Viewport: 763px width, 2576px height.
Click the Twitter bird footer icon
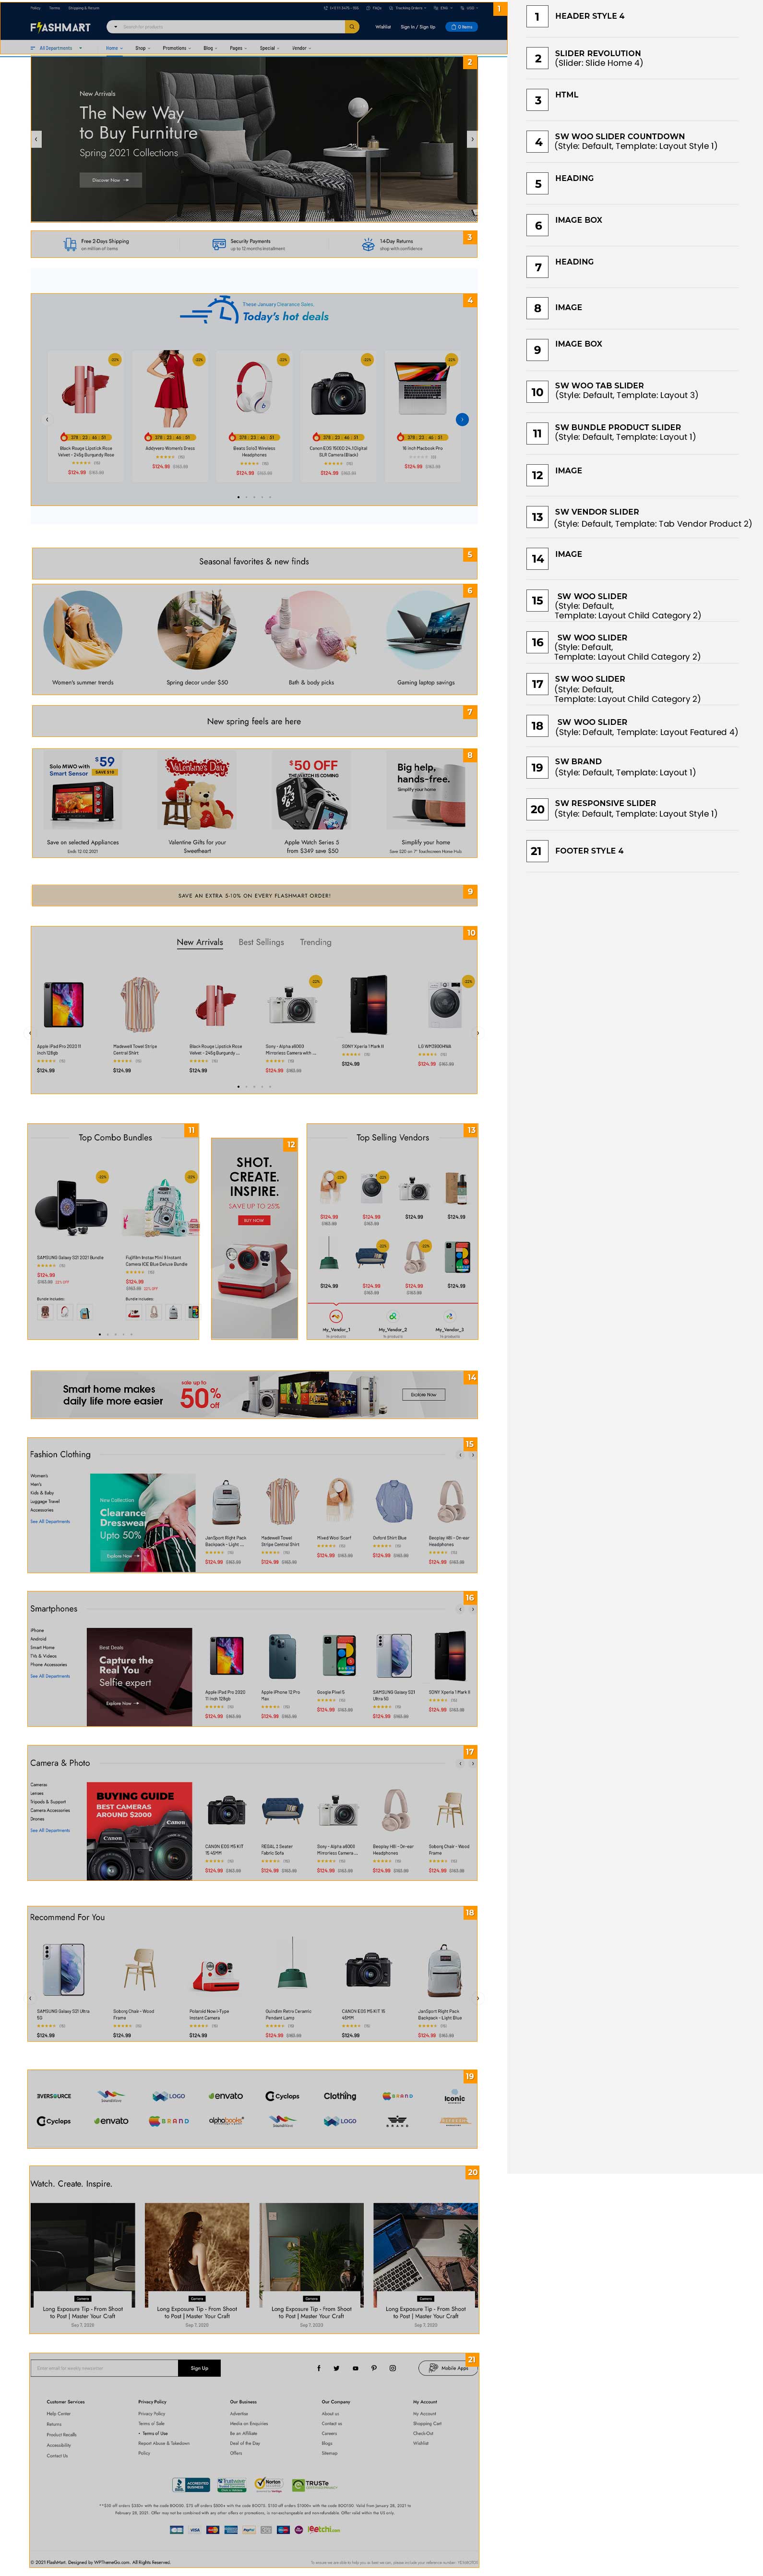[x=337, y=2368]
